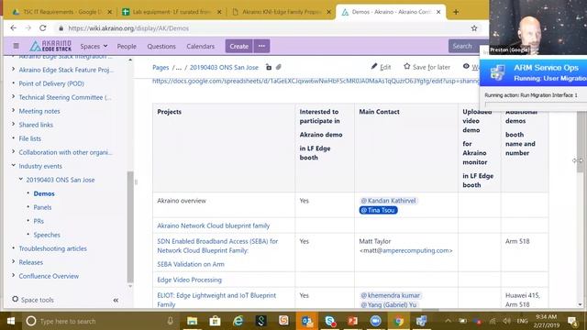
Task: Open File Explorer from taskbar
Action: click(192, 321)
